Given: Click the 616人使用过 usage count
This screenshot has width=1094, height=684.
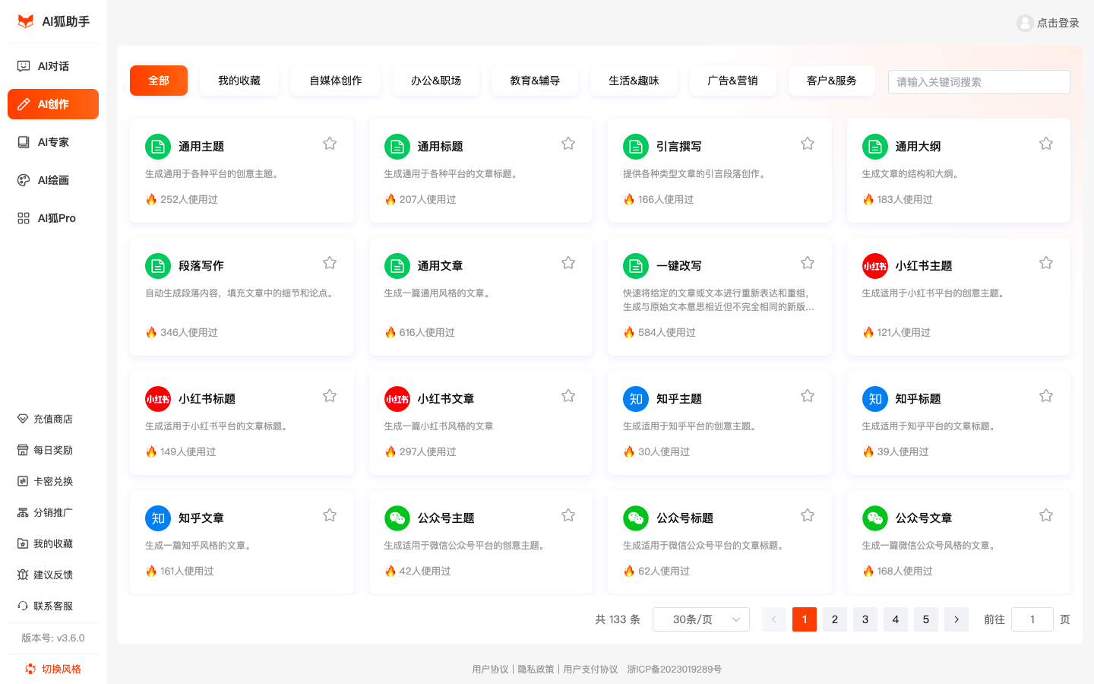Looking at the screenshot, I should [427, 333].
